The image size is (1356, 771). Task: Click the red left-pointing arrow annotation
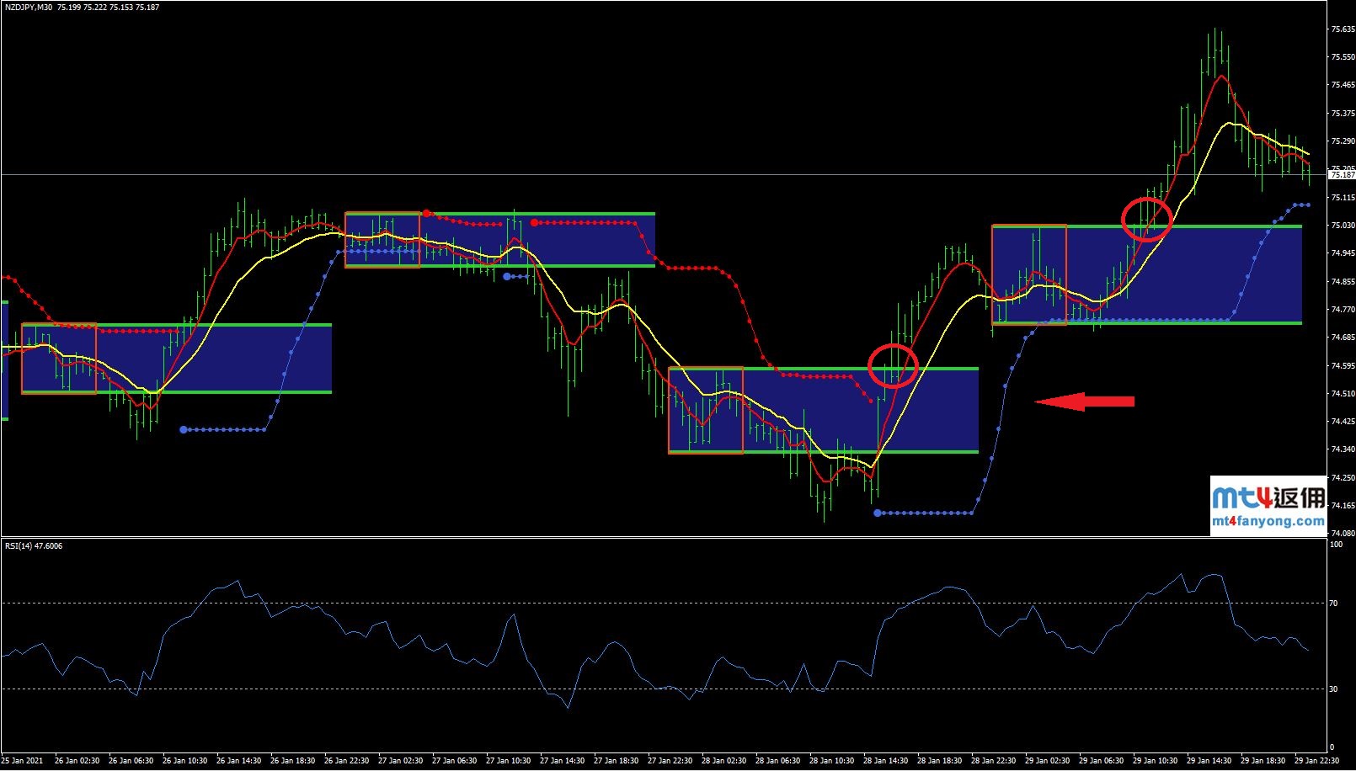[x=1085, y=401]
